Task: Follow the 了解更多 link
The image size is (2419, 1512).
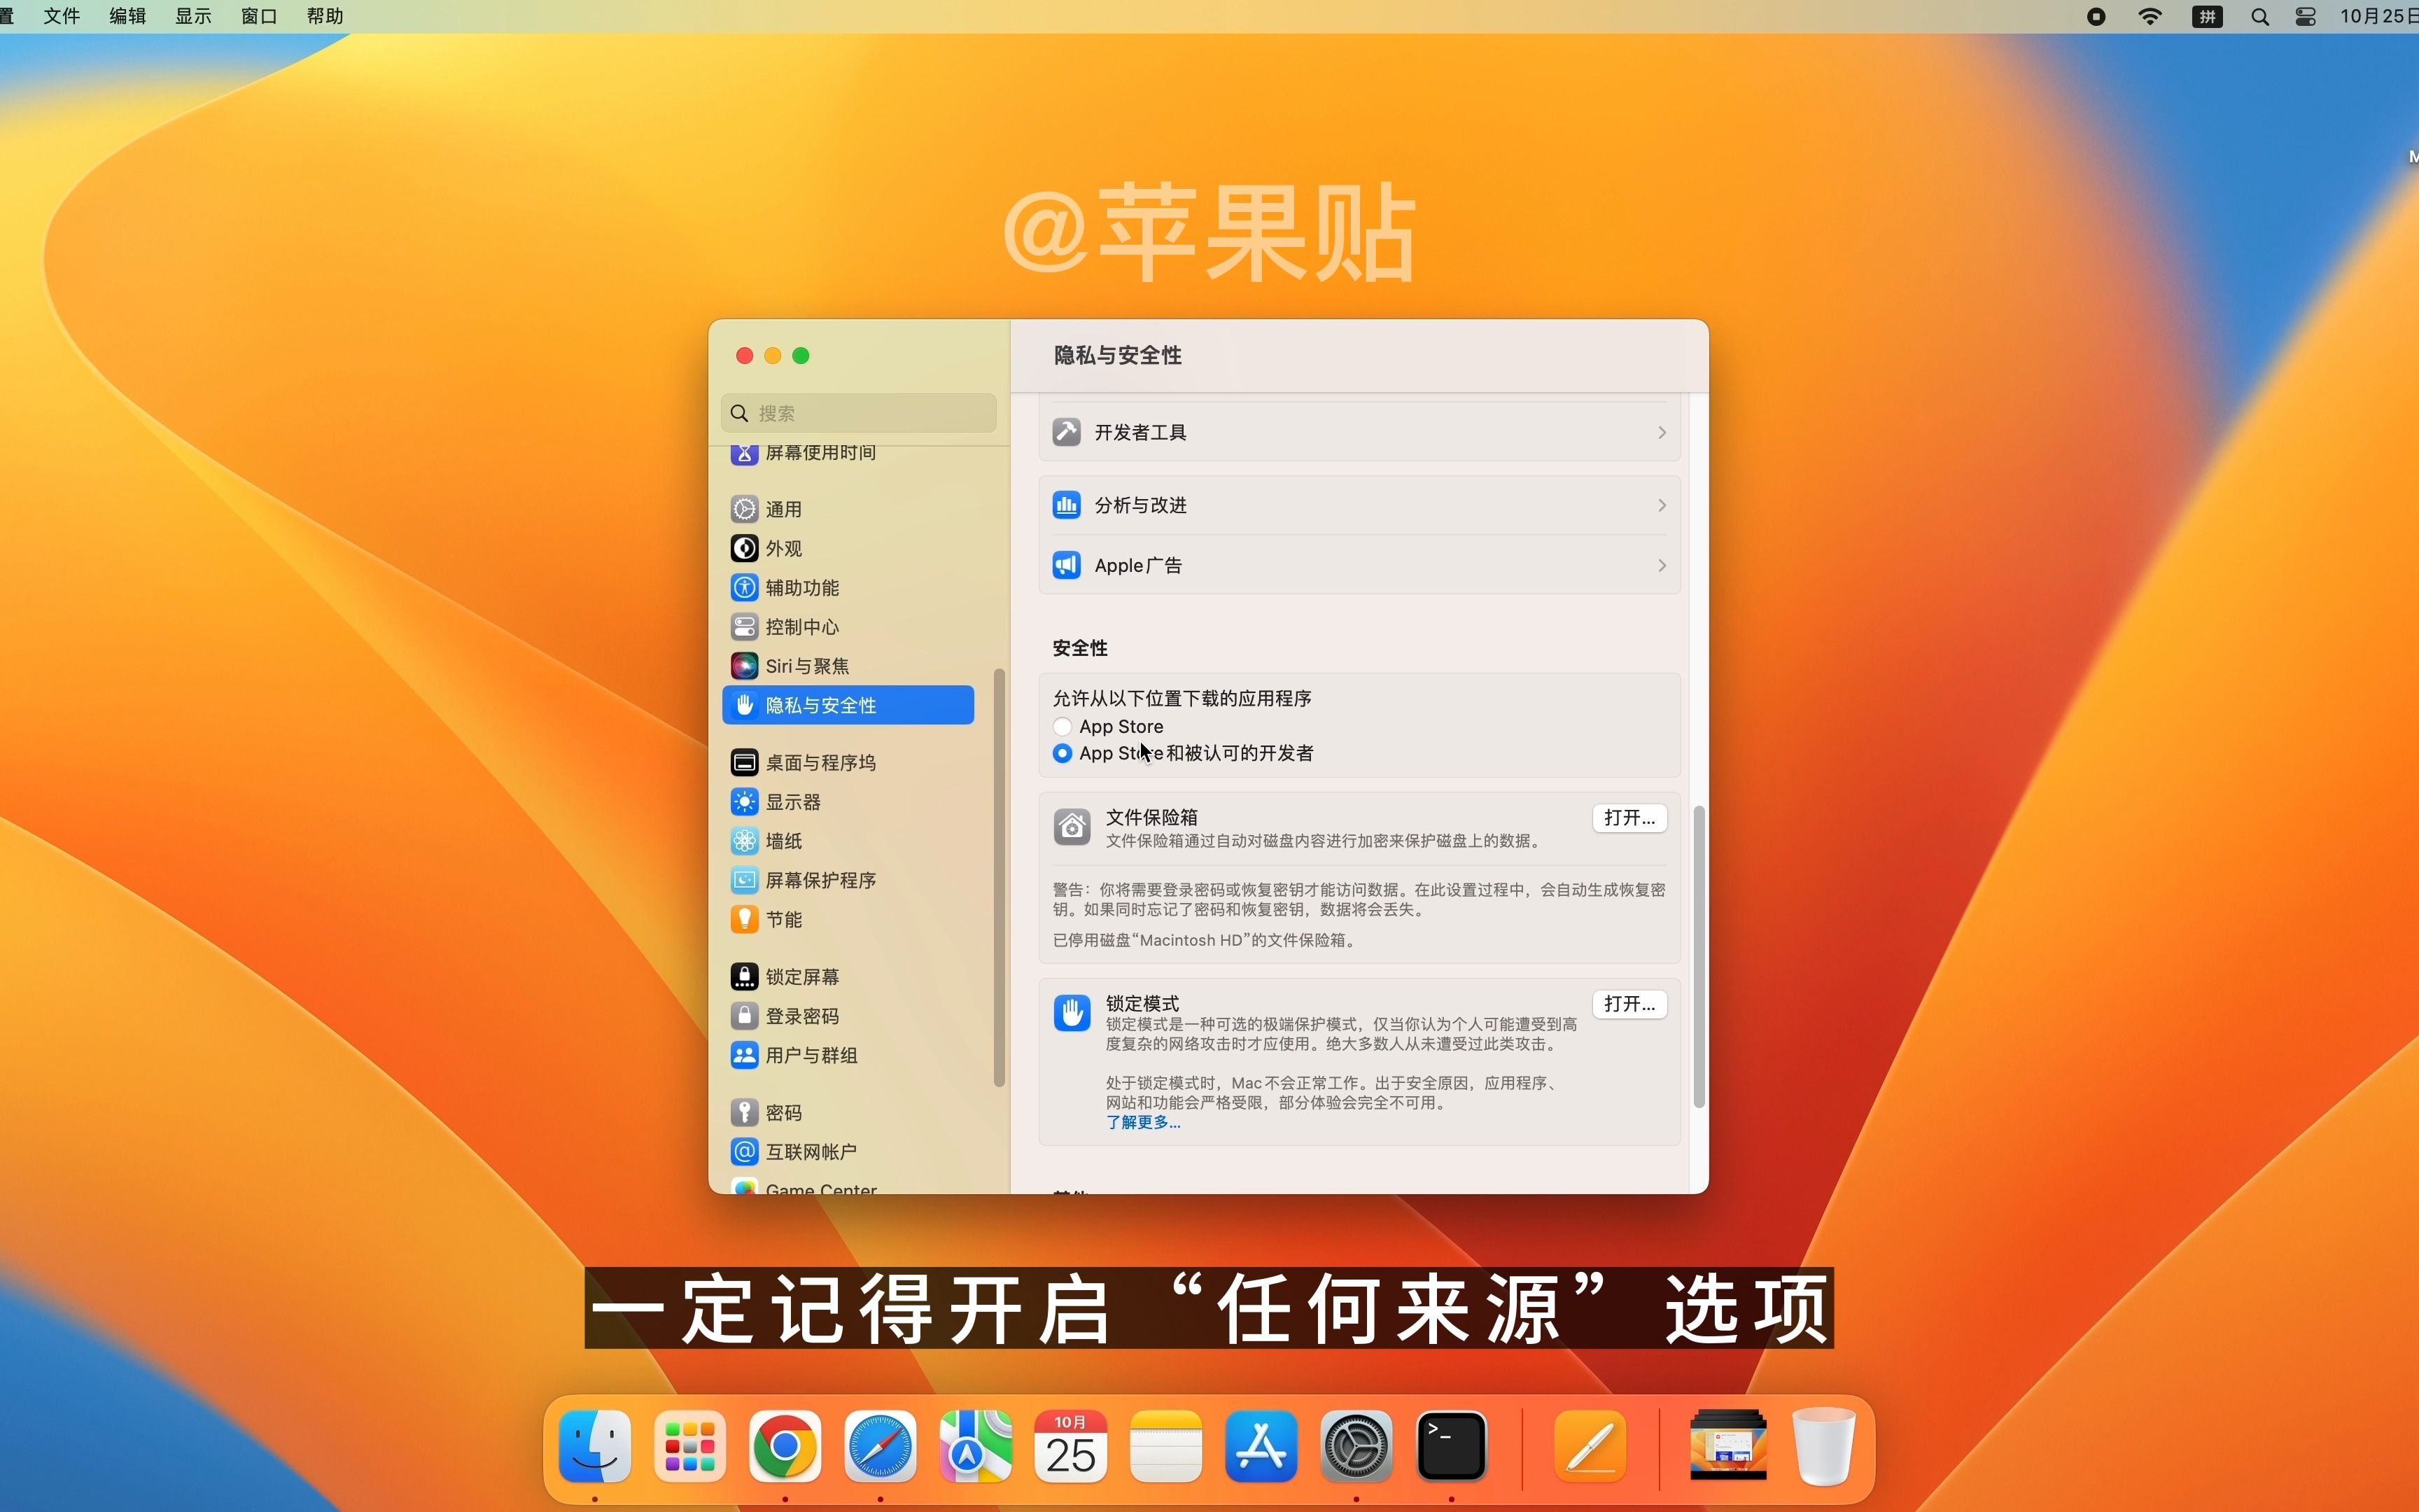Action: coord(1144,1122)
